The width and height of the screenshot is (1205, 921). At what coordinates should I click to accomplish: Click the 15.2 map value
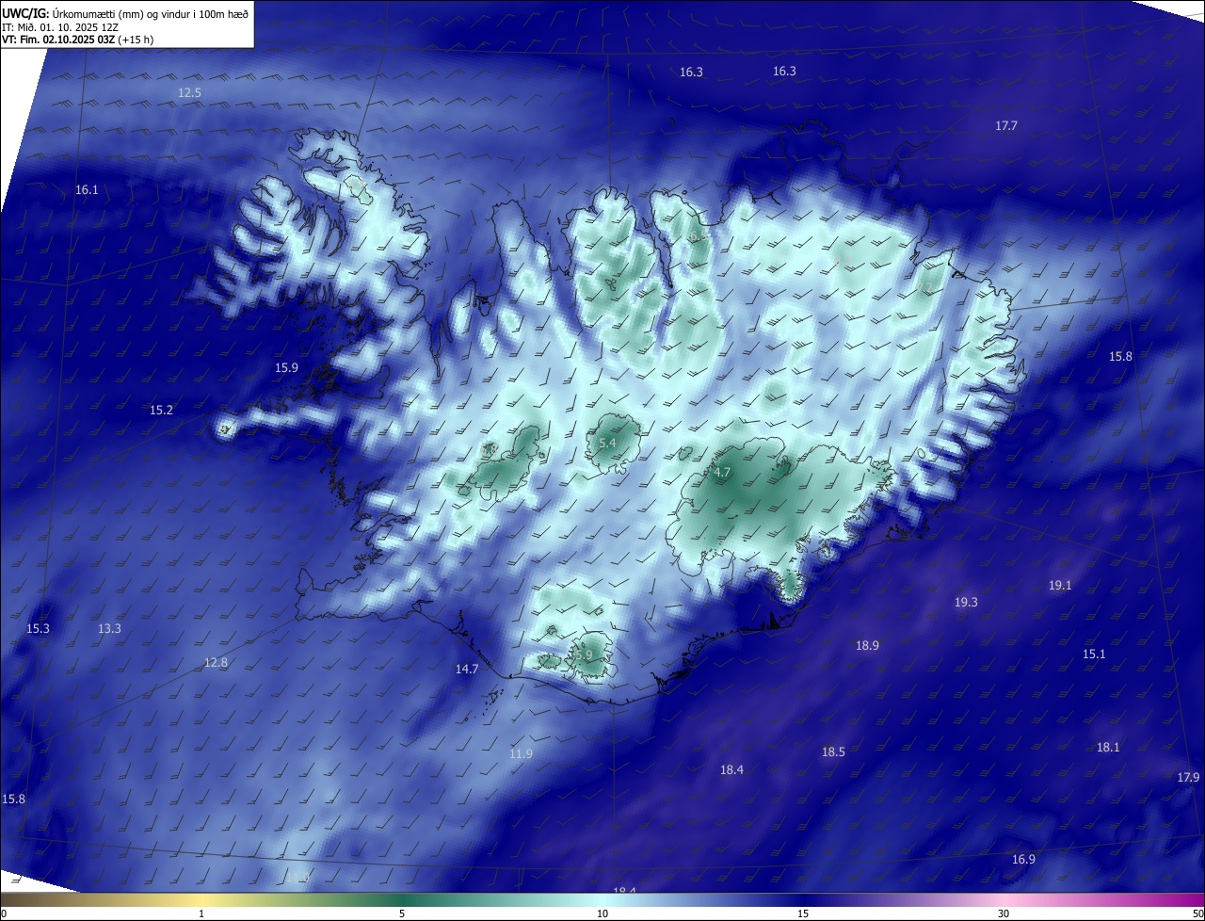[161, 411]
